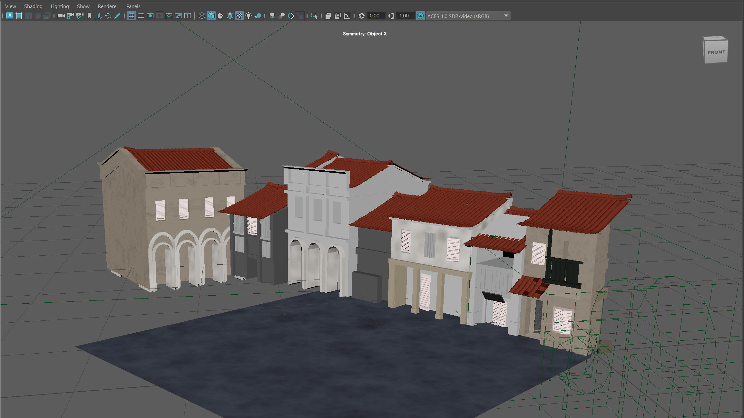The width and height of the screenshot is (744, 418).
Task: Toggle Textured display checker icon
Action: [239, 16]
